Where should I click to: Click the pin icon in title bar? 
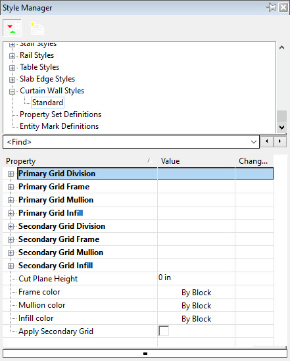point(271,7)
